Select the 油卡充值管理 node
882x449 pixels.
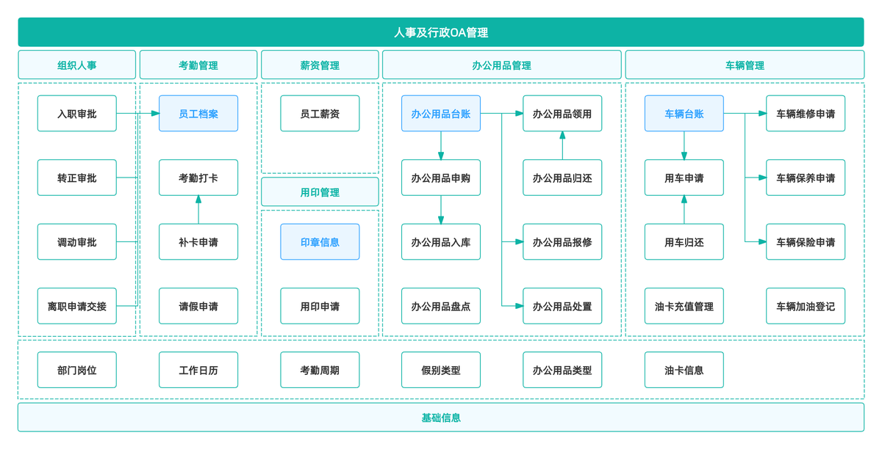tap(684, 306)
